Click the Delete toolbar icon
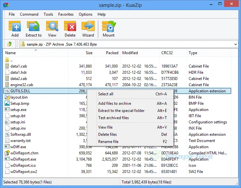The width and height of the screenshot is (241, 188). click(70, 26)
